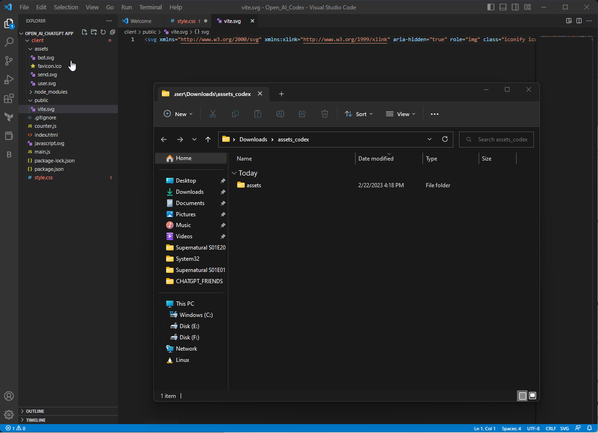Refresh the assets_codex folder view
The height and width of the screenshot is (433, 598).
coord(445,139)
